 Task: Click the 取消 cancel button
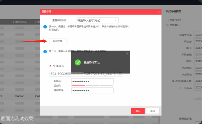pyautogui.click(x=153, y=111)
